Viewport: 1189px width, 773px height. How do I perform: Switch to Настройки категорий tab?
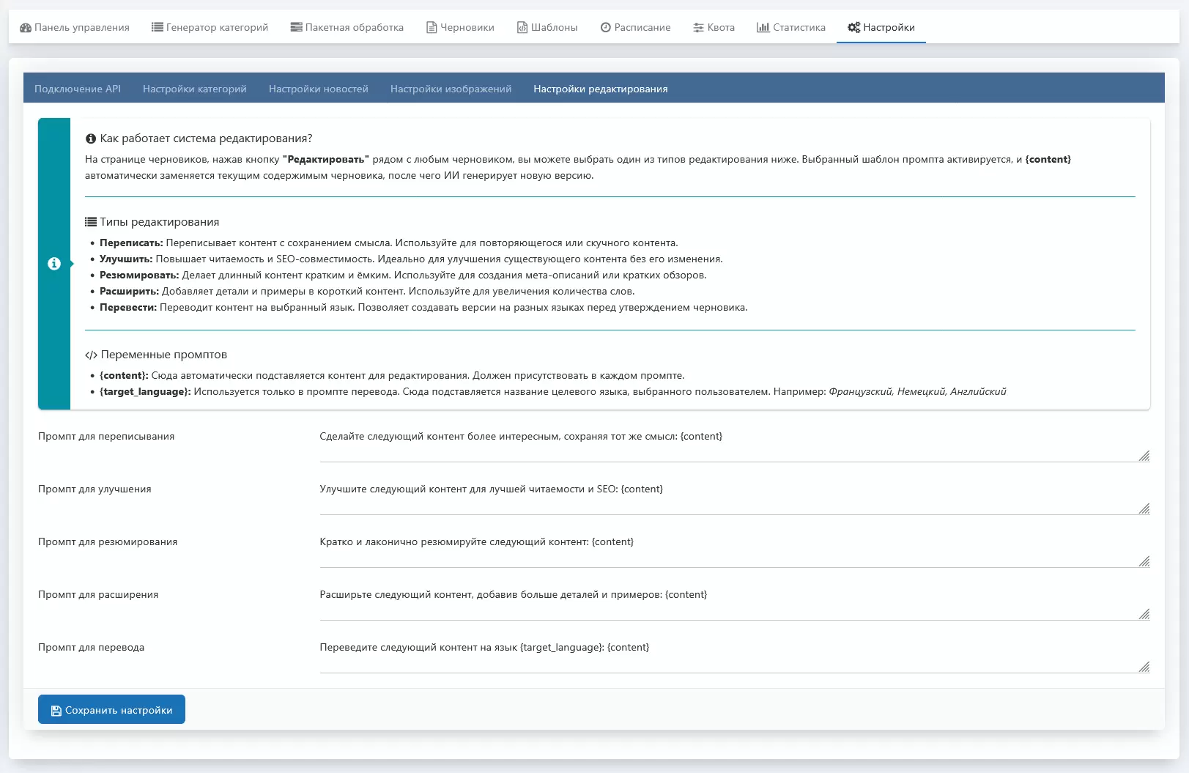pos(195,89)
